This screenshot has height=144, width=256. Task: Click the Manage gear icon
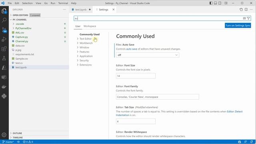pos(4,135)
